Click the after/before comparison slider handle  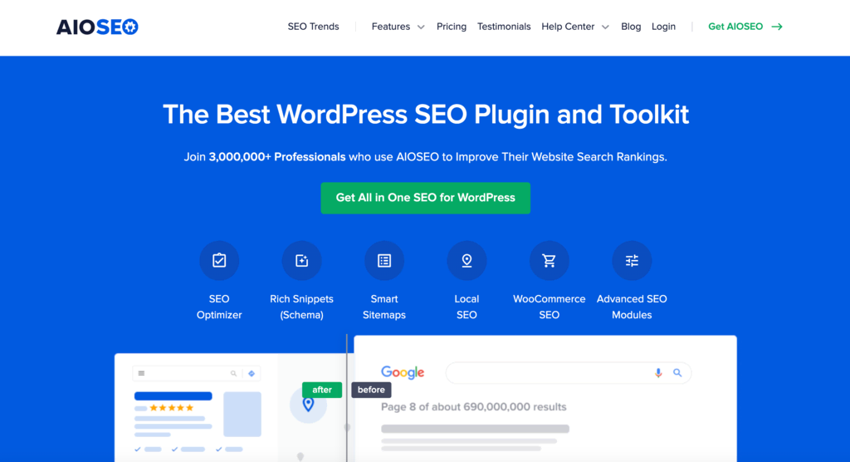[x=347, y=427]
